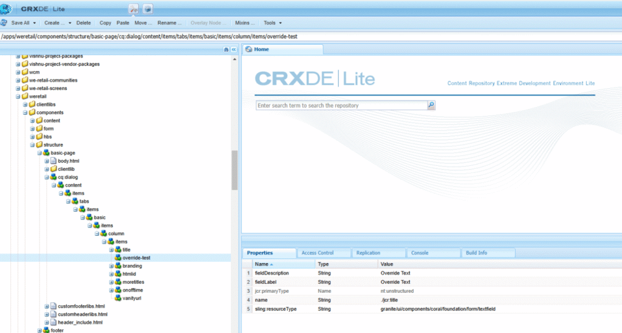The width and height of the screenshot is (622, 333).
Task: Click the basic-page component icon
Action: coord(46,153)
